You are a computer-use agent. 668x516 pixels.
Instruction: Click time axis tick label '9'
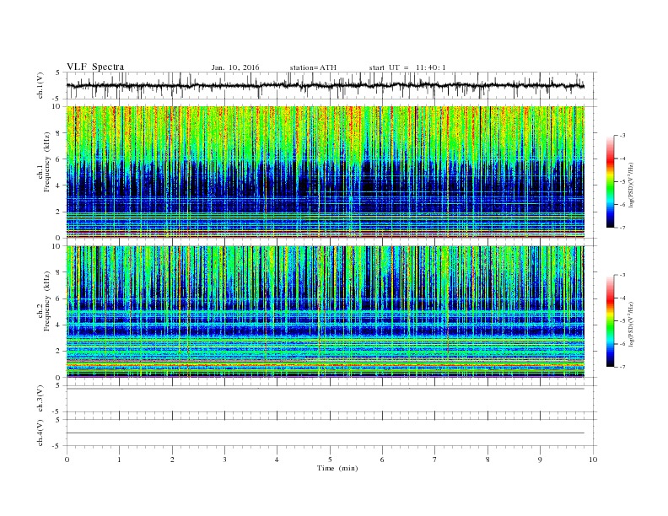pos(540,460)
